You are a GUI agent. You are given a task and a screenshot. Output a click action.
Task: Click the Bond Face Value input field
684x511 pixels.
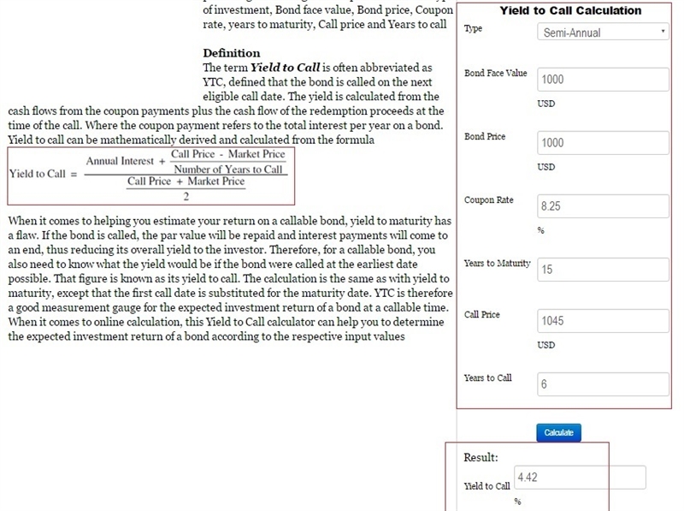(603, 80)
